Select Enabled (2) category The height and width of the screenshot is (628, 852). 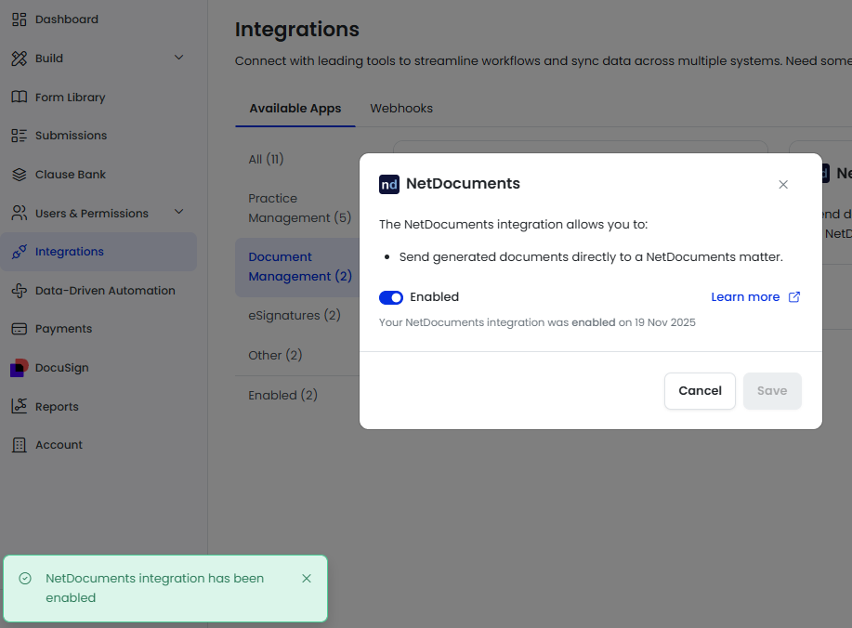[x=282, y=395]
